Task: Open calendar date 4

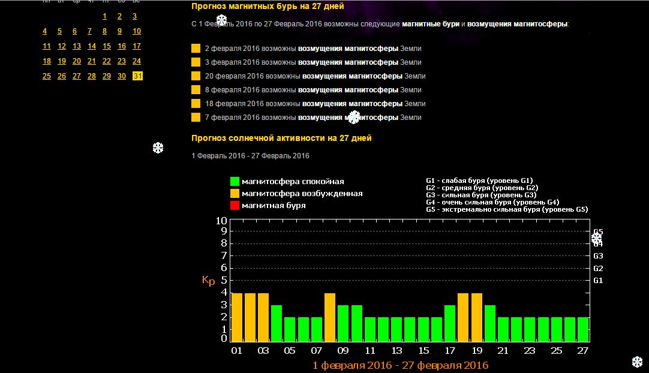Action: 45,31
